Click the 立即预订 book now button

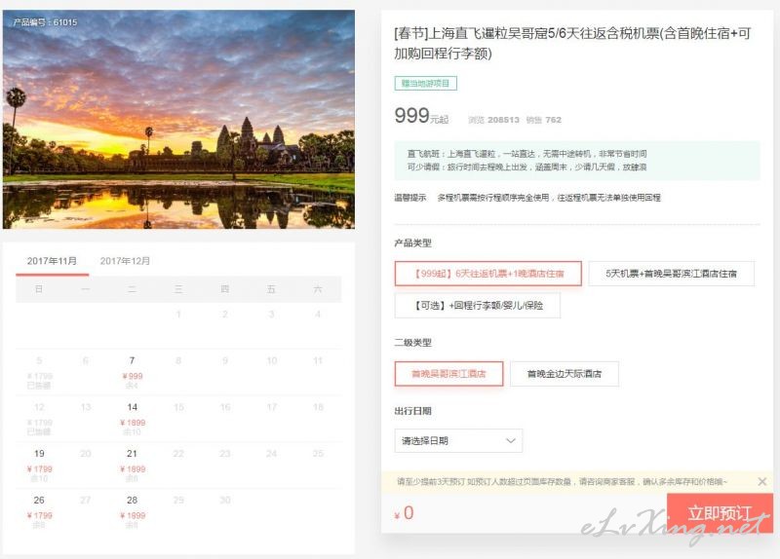point(720,513)
